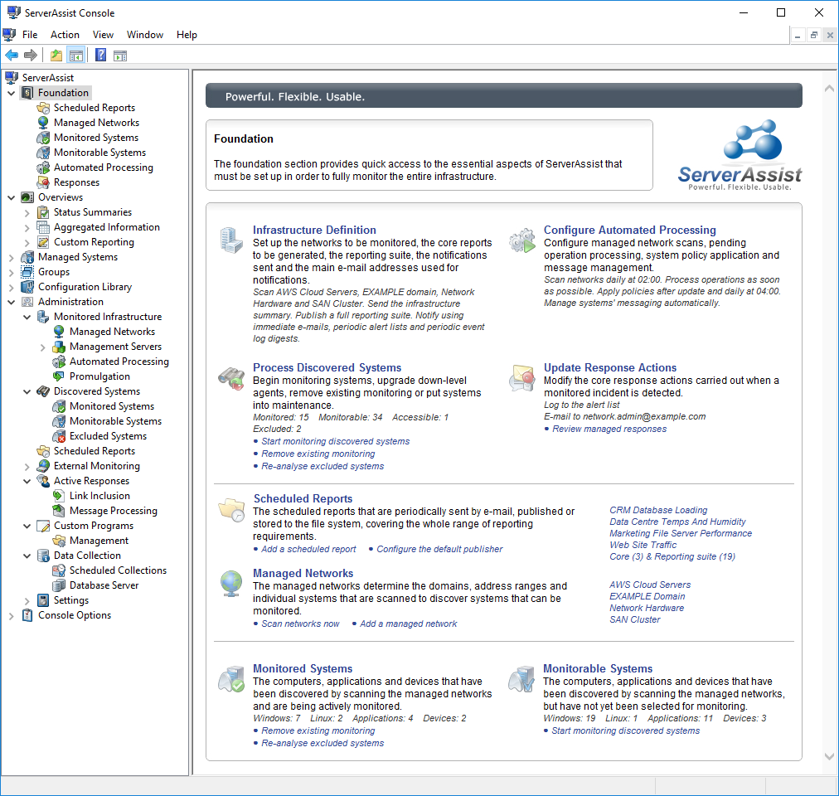
Task: Open the File menu
Action: (30, 35)
